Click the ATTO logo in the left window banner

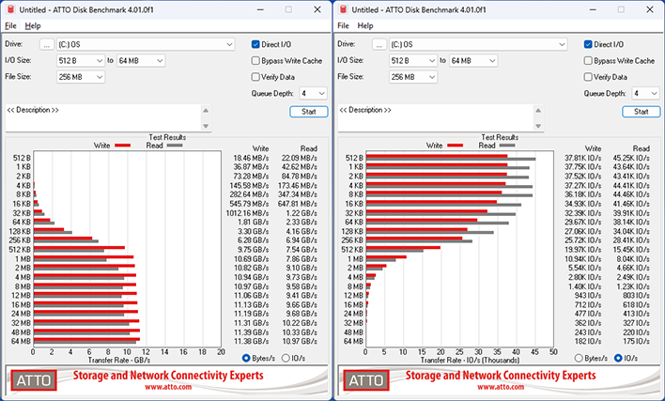point(38,380)
